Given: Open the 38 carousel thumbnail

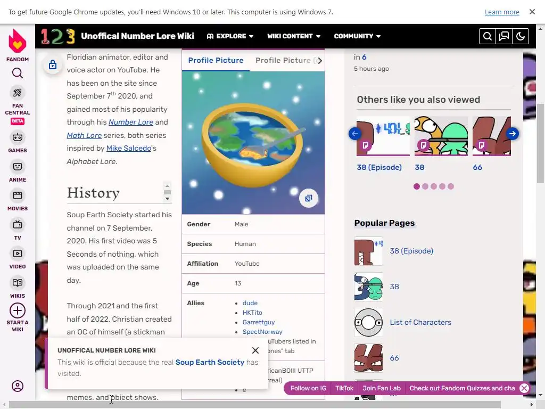Looking at the screenshot, I should pyautogui.click(x=441, y=136).
